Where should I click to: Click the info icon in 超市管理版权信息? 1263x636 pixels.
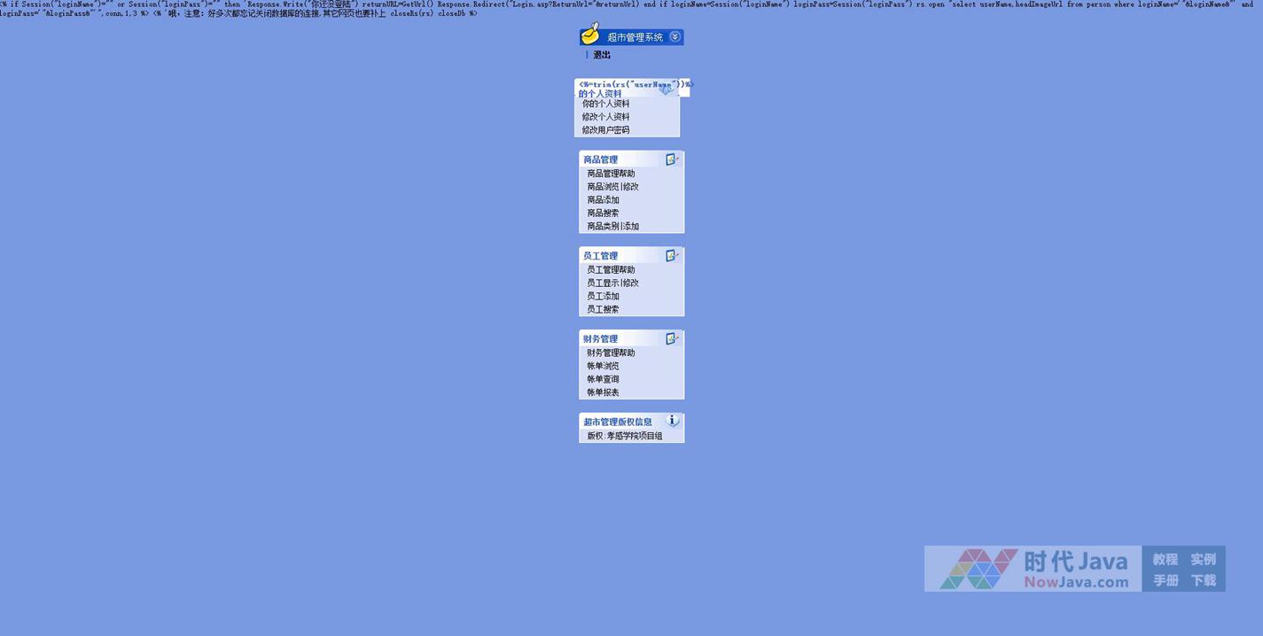point(672,421)
